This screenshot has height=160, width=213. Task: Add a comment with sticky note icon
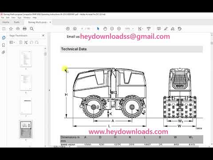(x=159, y=29)
